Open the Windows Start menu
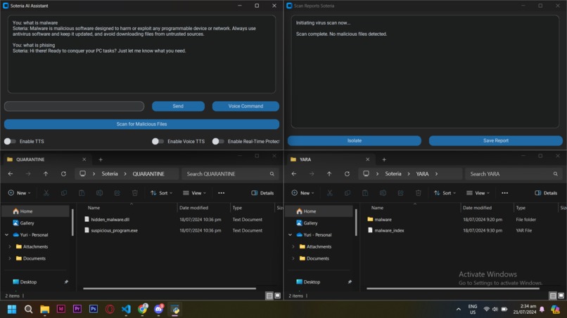The width and height of the screenshot is (567, 318). click(x=12, y=310)
